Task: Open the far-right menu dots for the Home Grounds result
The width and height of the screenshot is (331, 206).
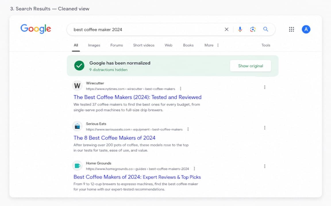Action: pos(265,166)
